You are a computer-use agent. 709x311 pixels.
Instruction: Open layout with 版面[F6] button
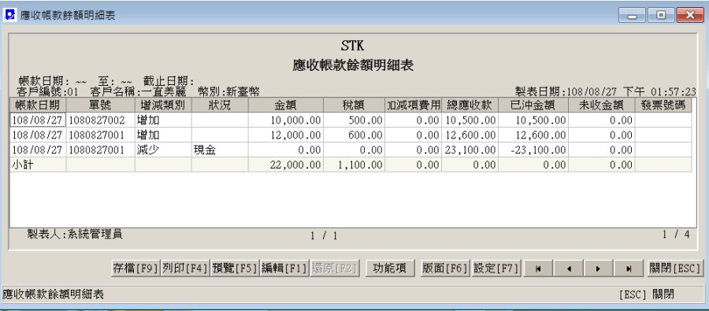click(x=446, y=268)
